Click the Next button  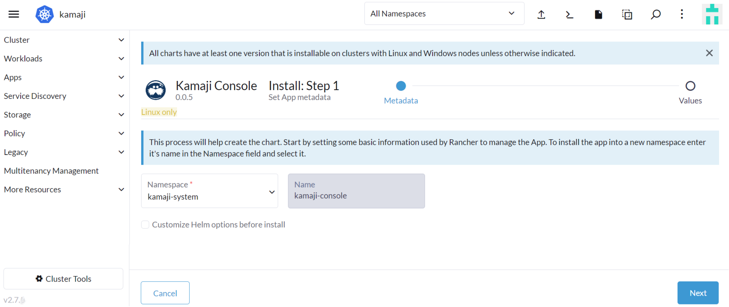click(x=698, y=293)
